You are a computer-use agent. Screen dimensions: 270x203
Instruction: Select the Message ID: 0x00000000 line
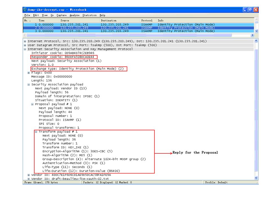pos(52,77)
